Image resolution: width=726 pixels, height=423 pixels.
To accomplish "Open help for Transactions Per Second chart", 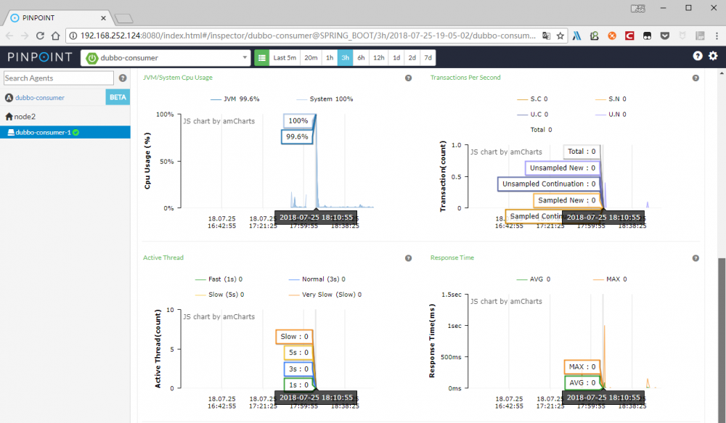I will [696, 78].
